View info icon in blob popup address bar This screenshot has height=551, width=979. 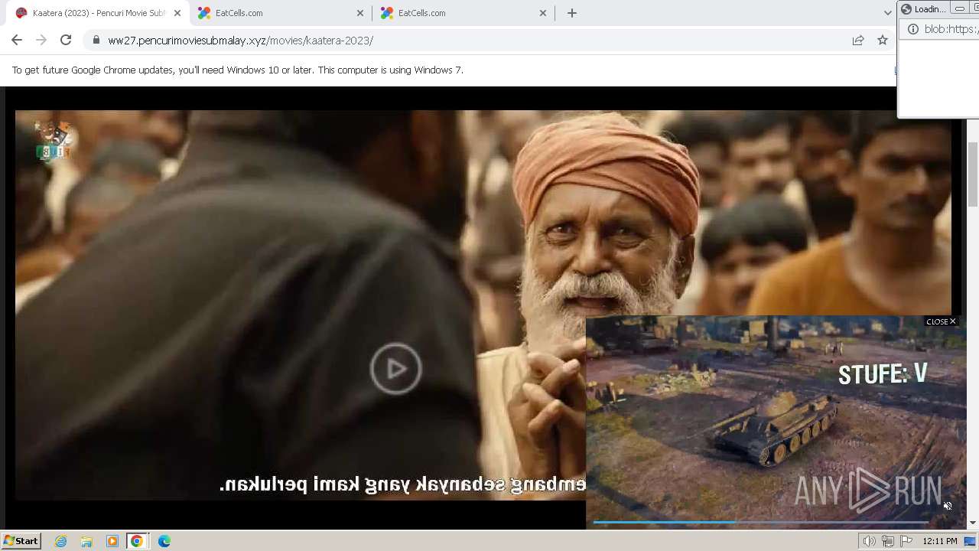tap(912, 29)
